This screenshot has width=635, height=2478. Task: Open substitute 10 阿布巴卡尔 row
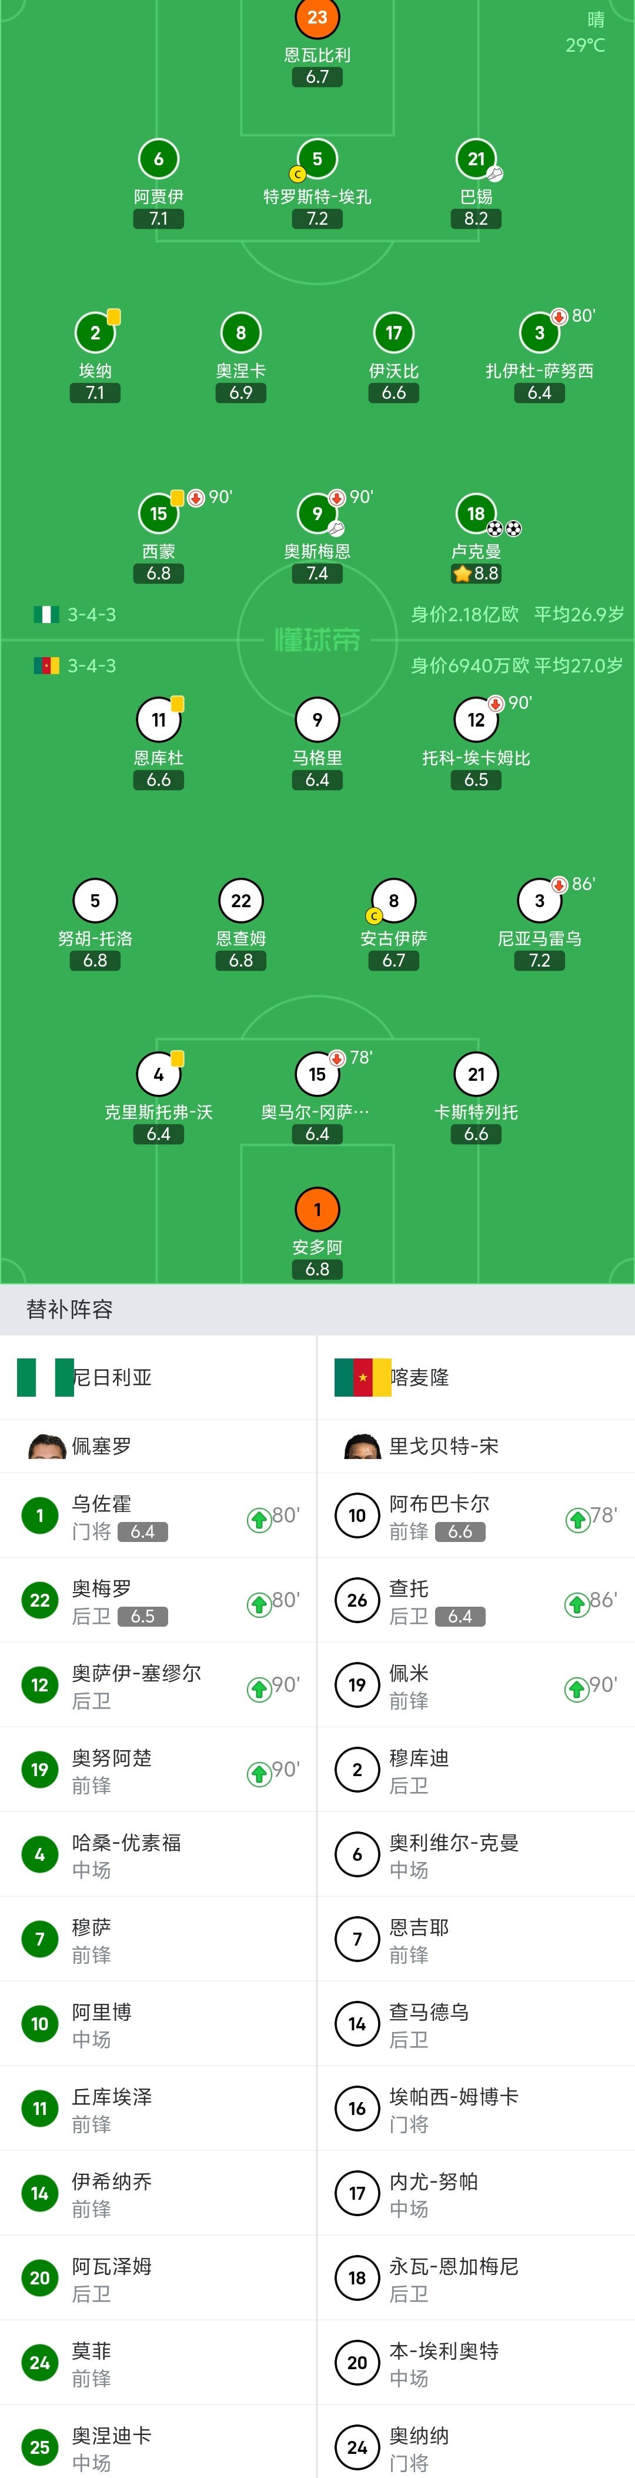[x=476, y=1516]
